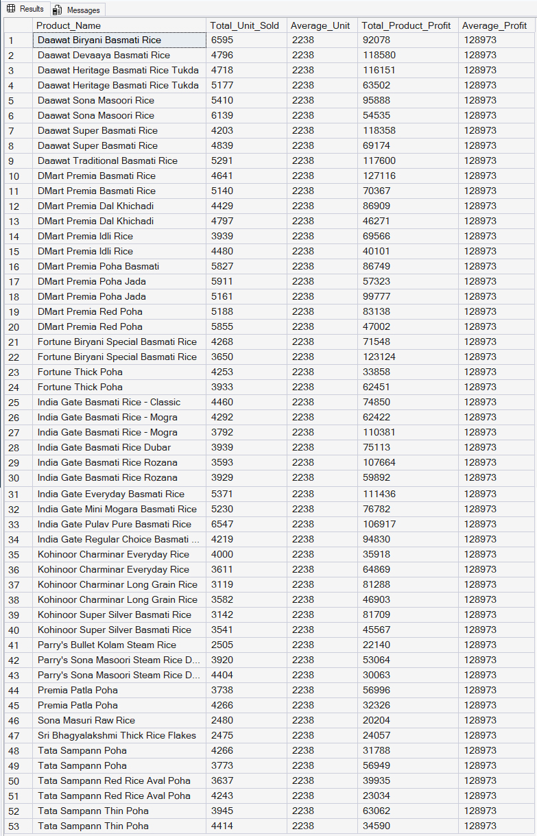Select the Daawat Biryani Basmati Rice cell
The width and height of the screenshot is (537, 836).
pos(119,40)
